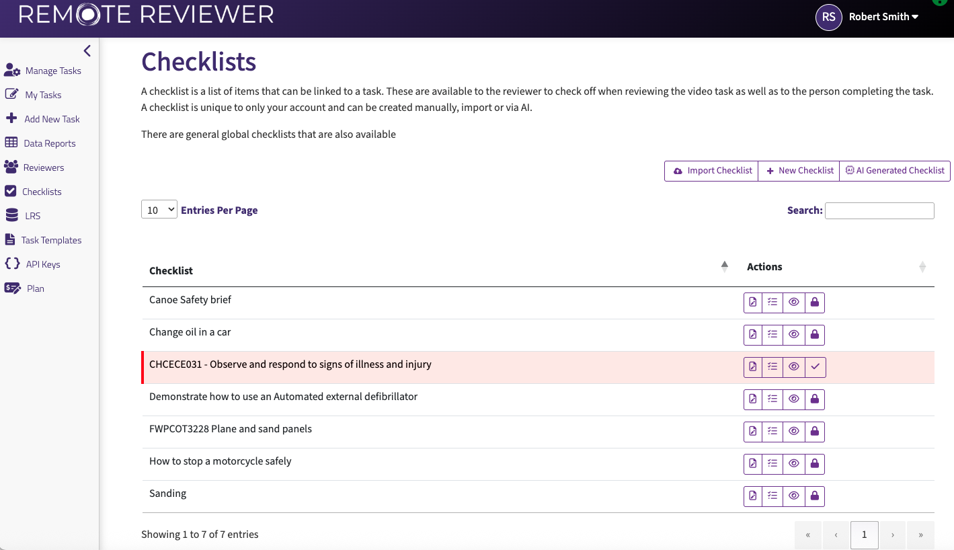The image size is (954, 550).
Task: Select Checklists in the navigation menu
Action: pyautogui.click(x=12, y=191)
